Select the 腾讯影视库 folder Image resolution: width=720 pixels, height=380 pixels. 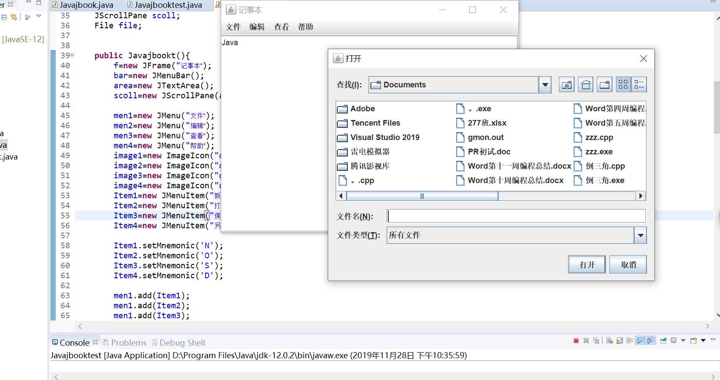(363, 166)
